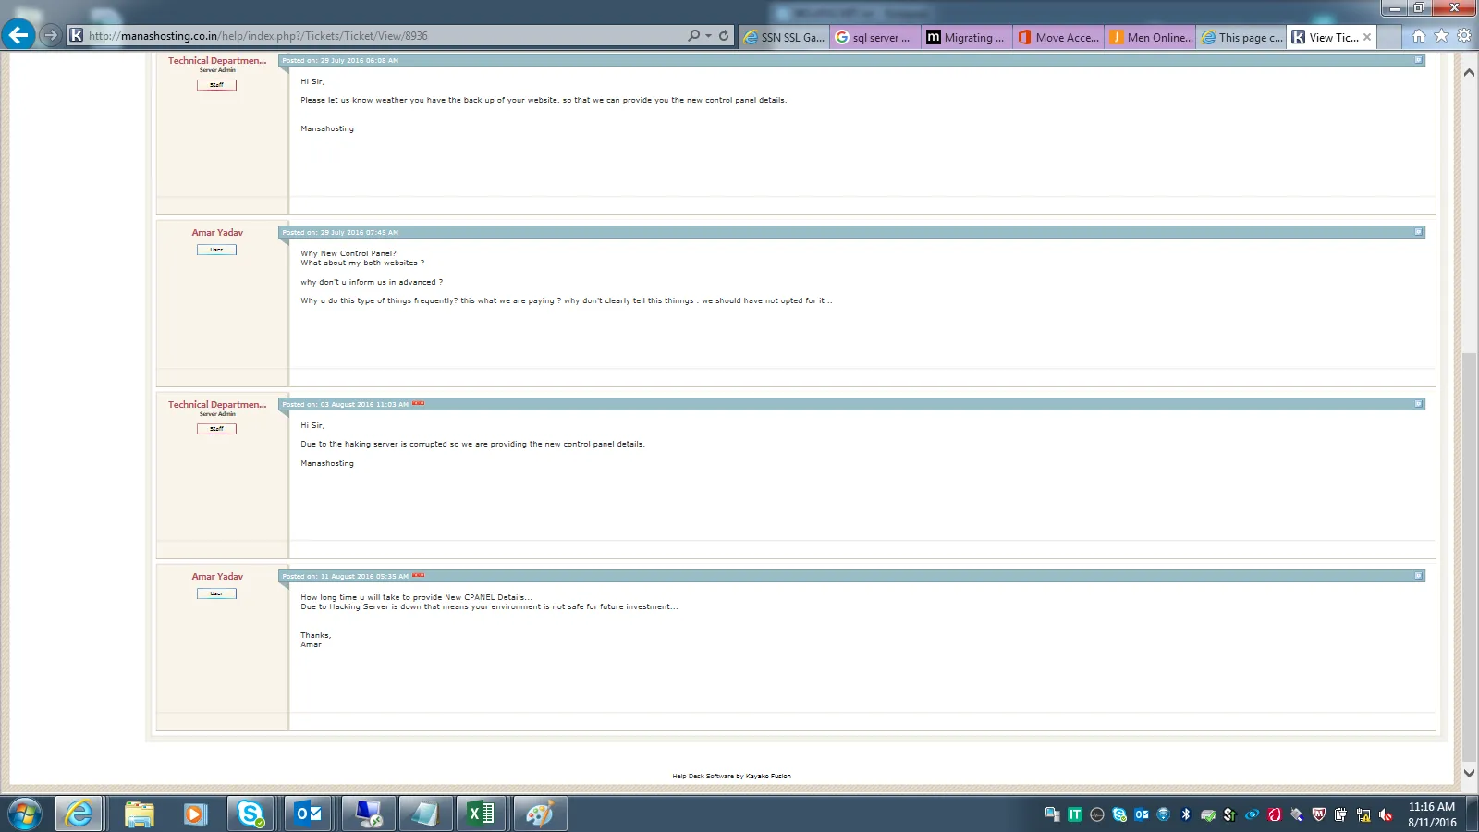Screen dimensions: 1479x832
Task: Open the browser Home icon
Action: click(1418, 36)
